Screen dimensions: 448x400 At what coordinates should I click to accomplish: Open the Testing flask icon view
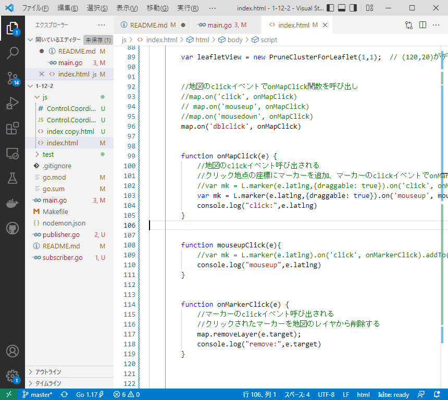tap(13, 179)
